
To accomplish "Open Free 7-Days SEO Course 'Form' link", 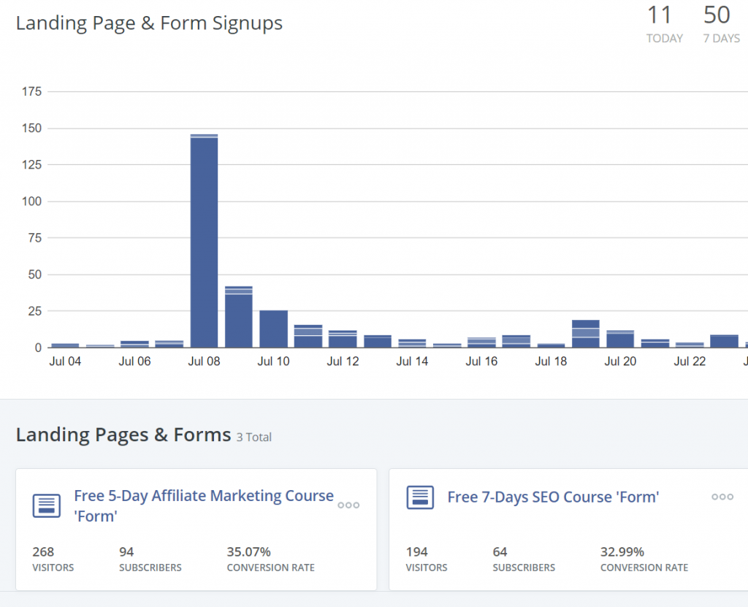I will coord(553,497).
